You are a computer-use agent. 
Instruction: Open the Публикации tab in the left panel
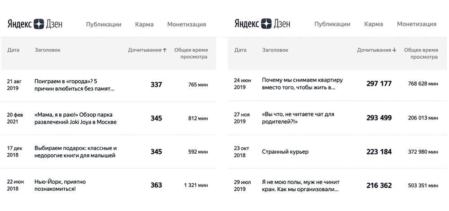104,24
